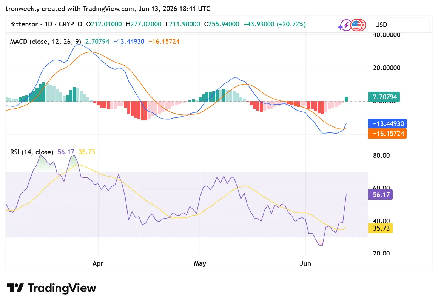Click the 80.00 RSI scale label
This screenshot has height=305, width=438.
click(x=381, y=156)
